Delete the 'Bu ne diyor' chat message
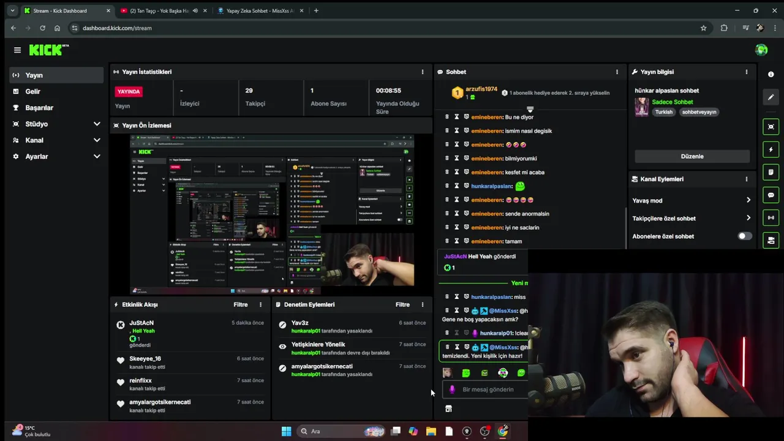This screenshot has width=784, height=441. (x=447, y=117)
